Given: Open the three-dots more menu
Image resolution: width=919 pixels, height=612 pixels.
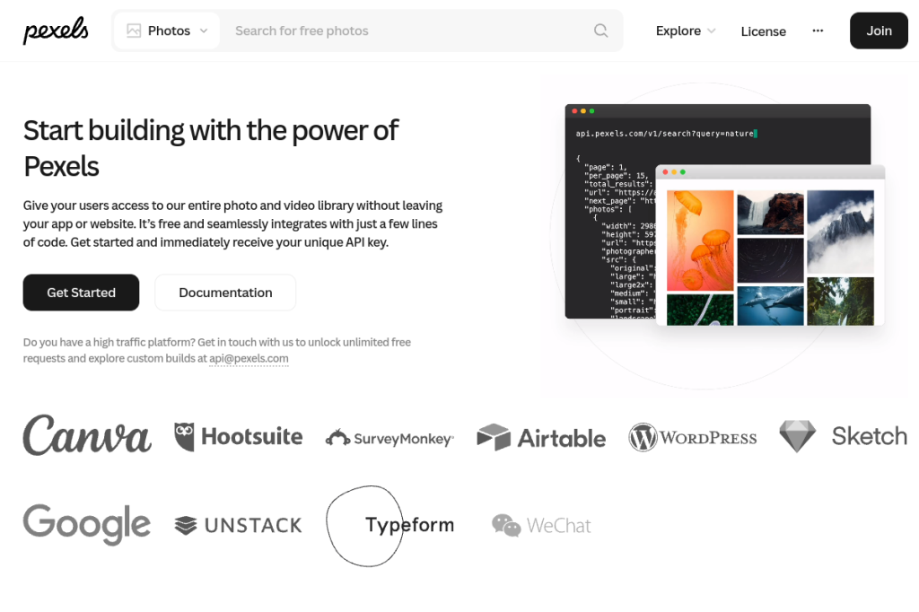Looking at the screenshot, I should [x=818, y=31].
